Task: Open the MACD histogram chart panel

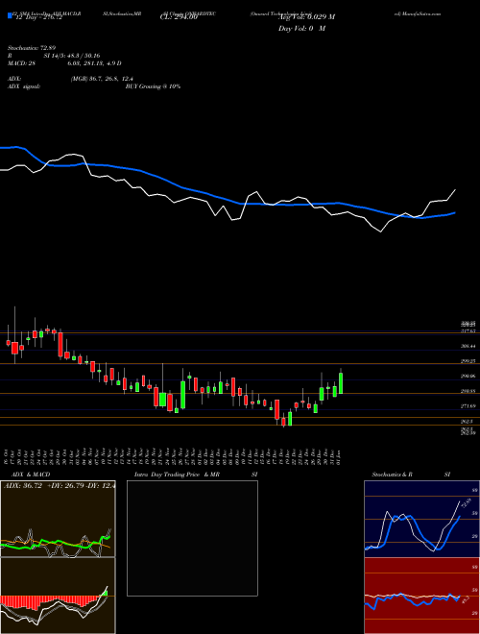Action: (x=58, y=596)
